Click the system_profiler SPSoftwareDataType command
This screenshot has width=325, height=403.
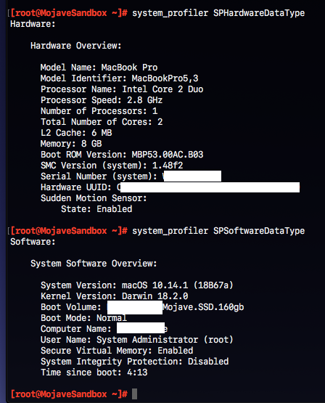[218, 231]
